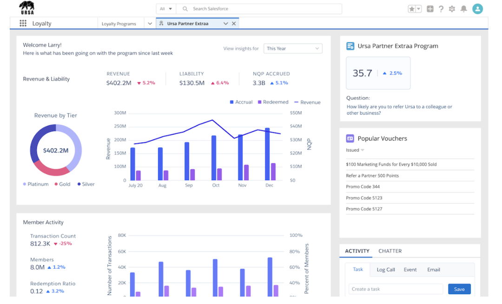The image size is (502, 304).
Task: Click the Create a task input field
Action: (396, 289)
